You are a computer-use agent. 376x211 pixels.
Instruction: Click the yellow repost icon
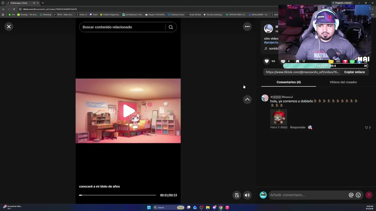pos(331,61)
